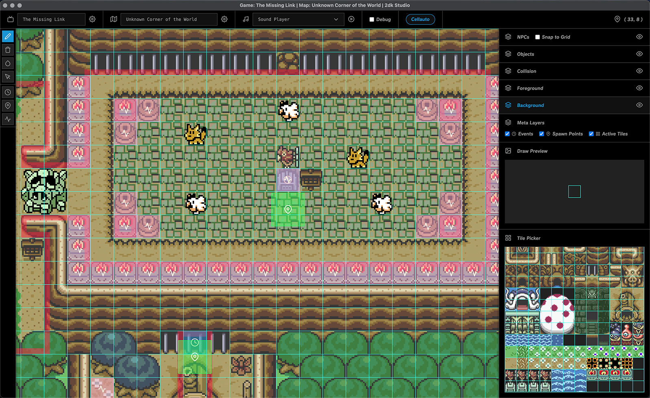The height and width of the screenshot is (398, 650).
Task: Play the selected sound
Action: coord(351,19)
